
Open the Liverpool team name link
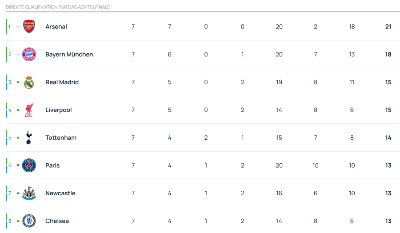click(x=58, y=110)
